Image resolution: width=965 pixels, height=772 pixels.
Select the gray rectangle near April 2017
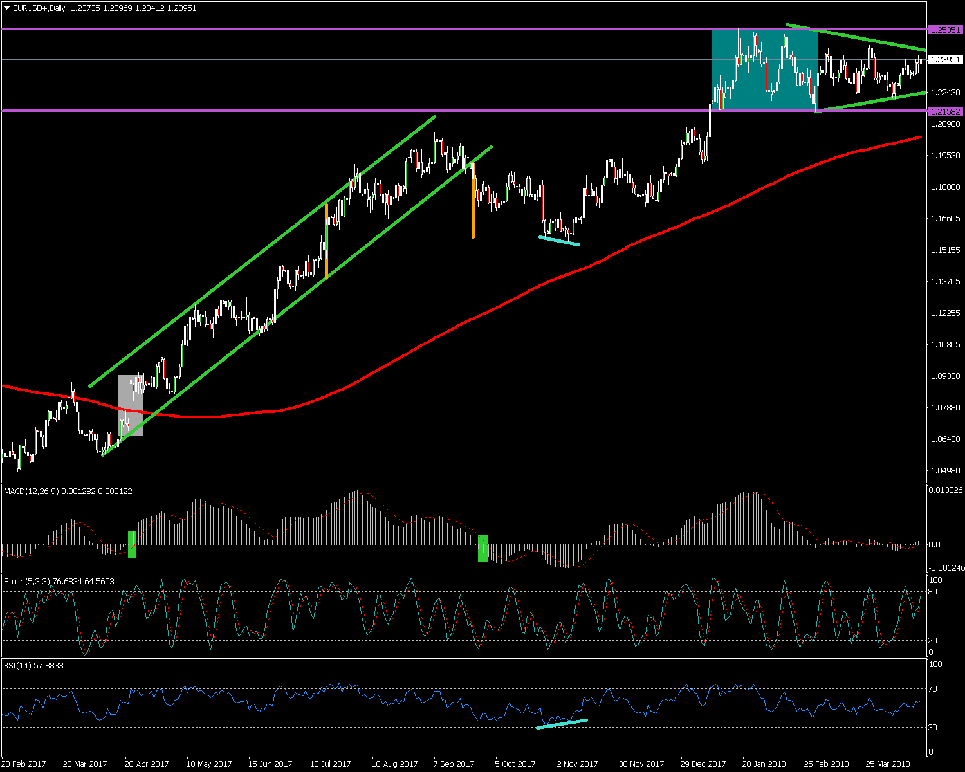131,405
